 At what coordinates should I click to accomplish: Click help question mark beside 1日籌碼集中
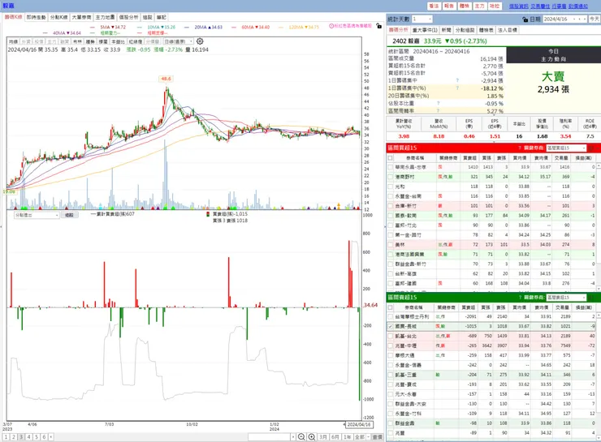pyautogui.click(x=457, y=80)
